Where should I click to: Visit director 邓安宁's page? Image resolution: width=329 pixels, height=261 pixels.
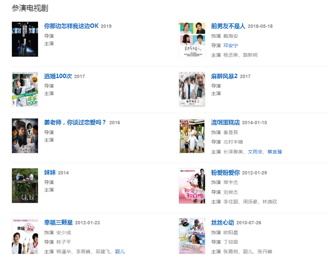coord(231,45)
